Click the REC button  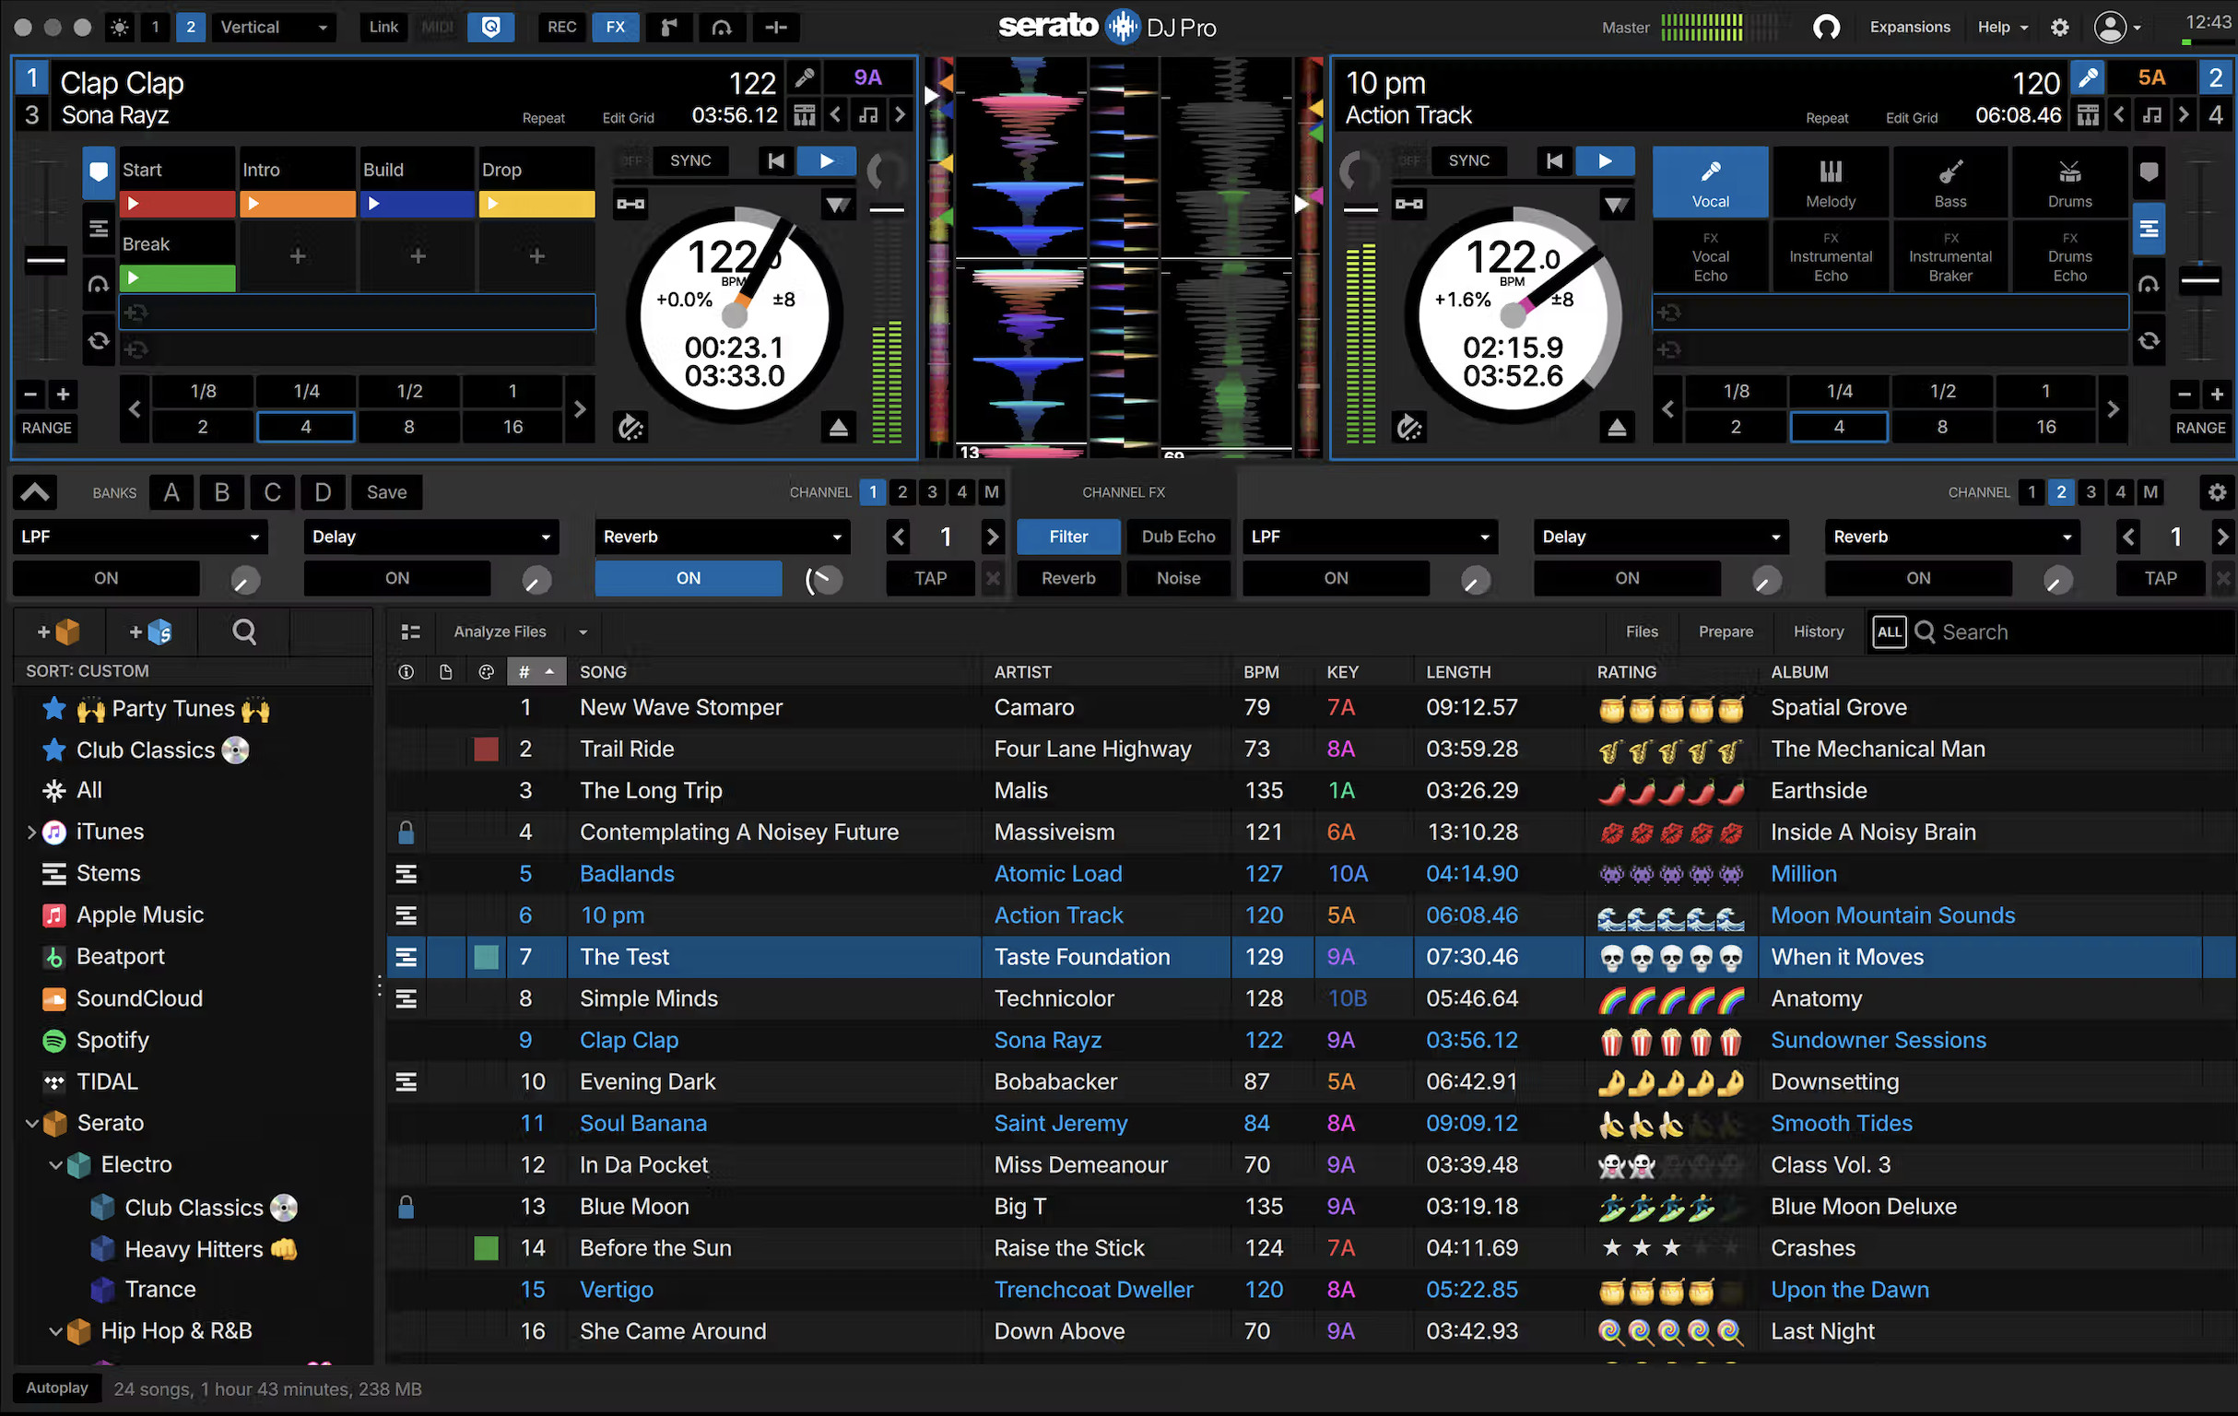click(x=561, y=27)
